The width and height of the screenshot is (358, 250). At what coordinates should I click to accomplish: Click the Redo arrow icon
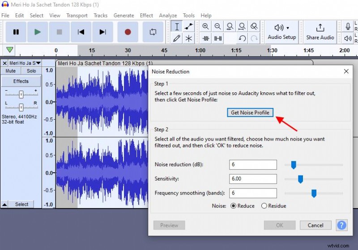(x=254, y=38)
